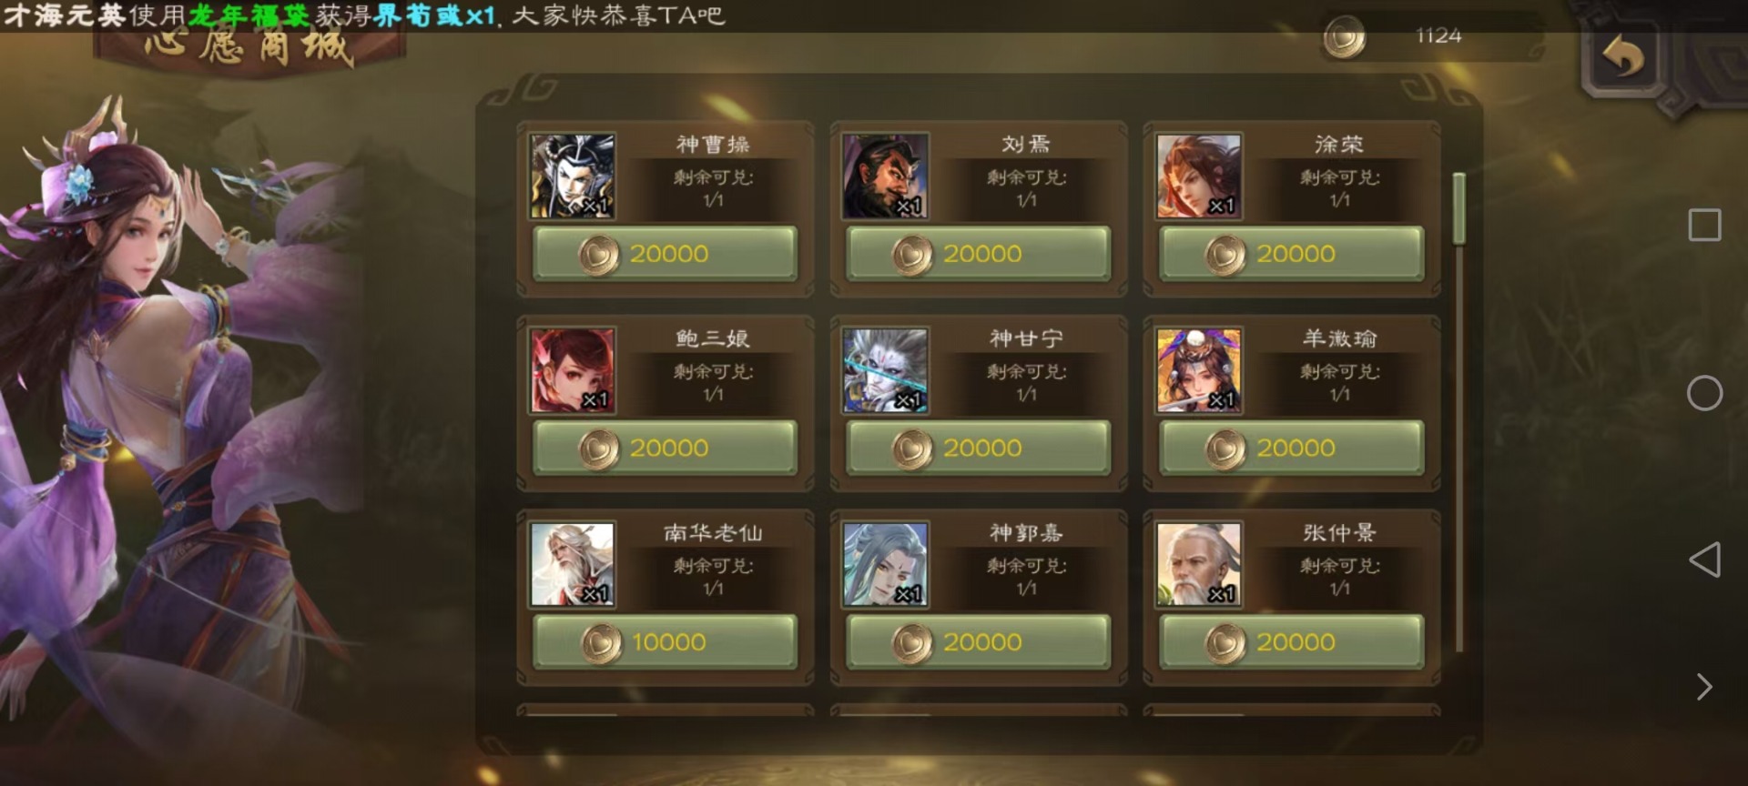Buy 徐荣 for 20000 coins
This screenshot has width=1748, height=786.
point(1292,254)
